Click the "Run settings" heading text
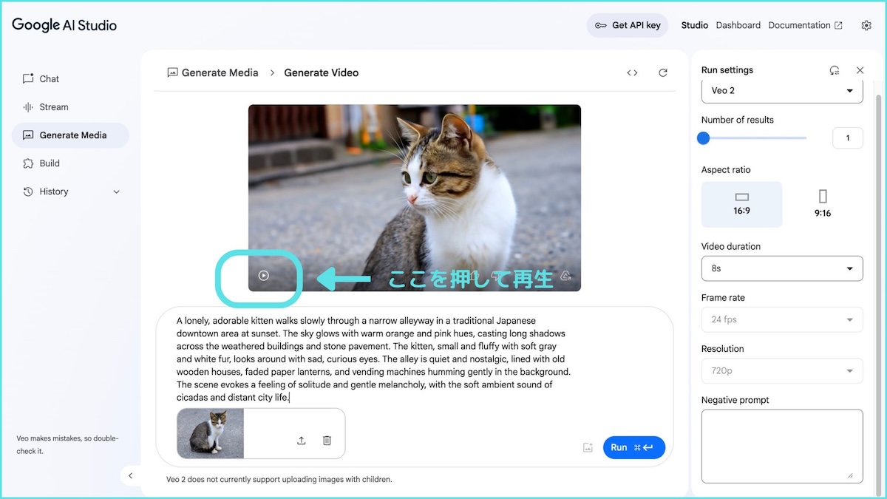This screenshot has width=887, height=499. click(727, 70)
